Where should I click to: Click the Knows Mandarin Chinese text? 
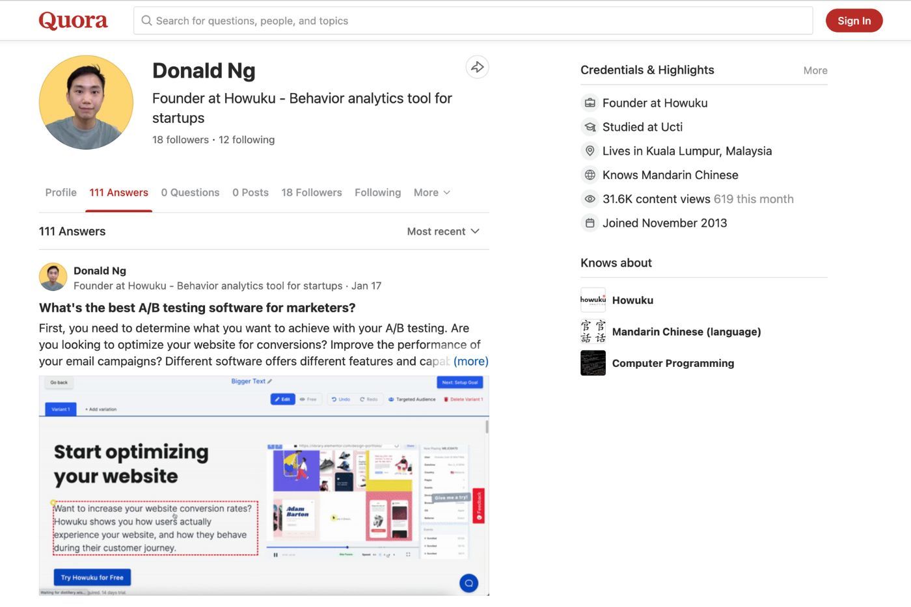(x=670, y=175)
